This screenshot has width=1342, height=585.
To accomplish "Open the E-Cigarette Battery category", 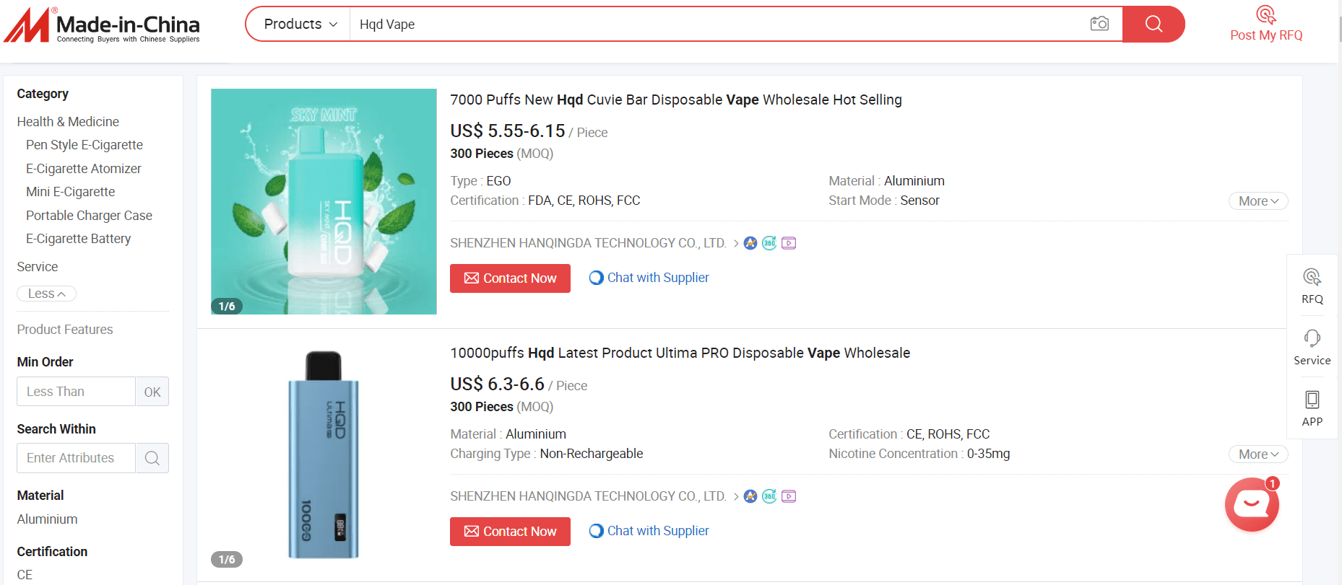I will coord(78,239).
